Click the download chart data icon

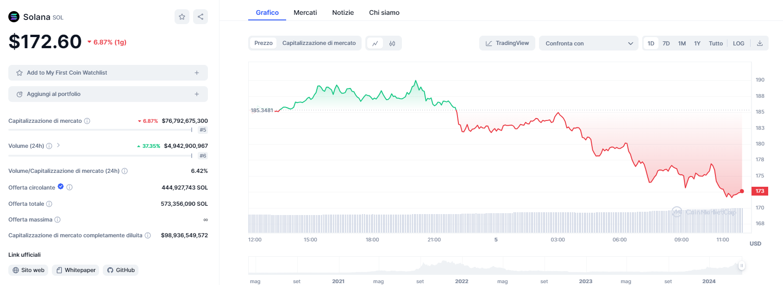(760, 43)
